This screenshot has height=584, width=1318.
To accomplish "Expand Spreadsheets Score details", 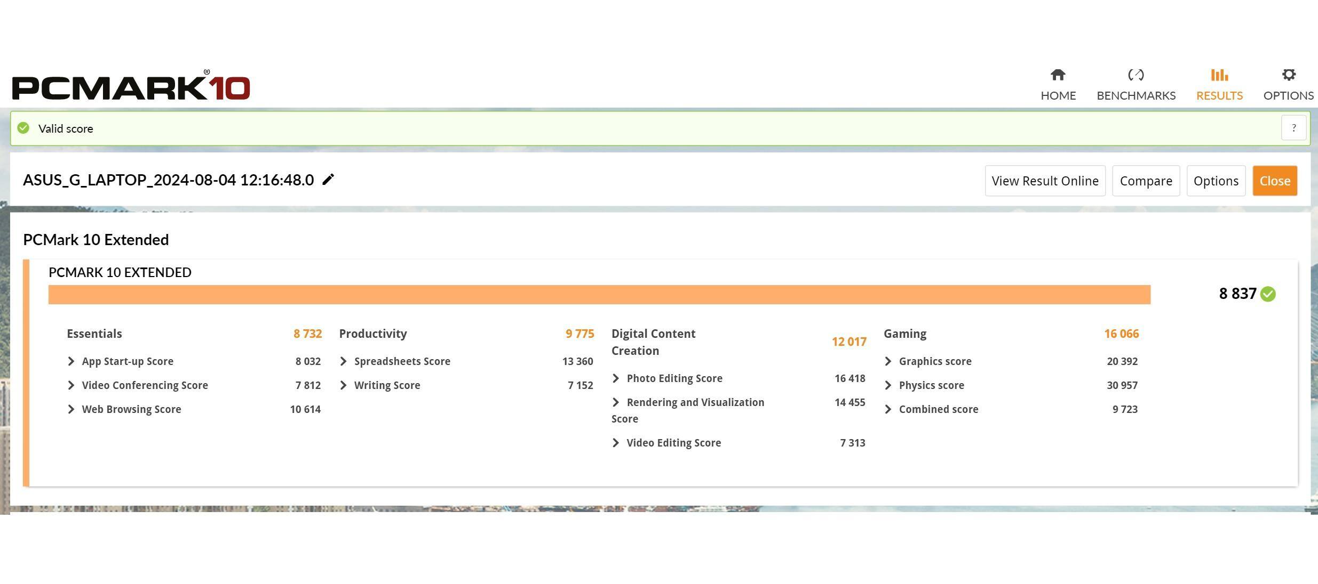I will [343, 361].
